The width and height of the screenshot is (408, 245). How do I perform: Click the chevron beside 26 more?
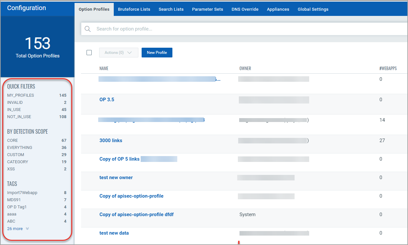27,229
